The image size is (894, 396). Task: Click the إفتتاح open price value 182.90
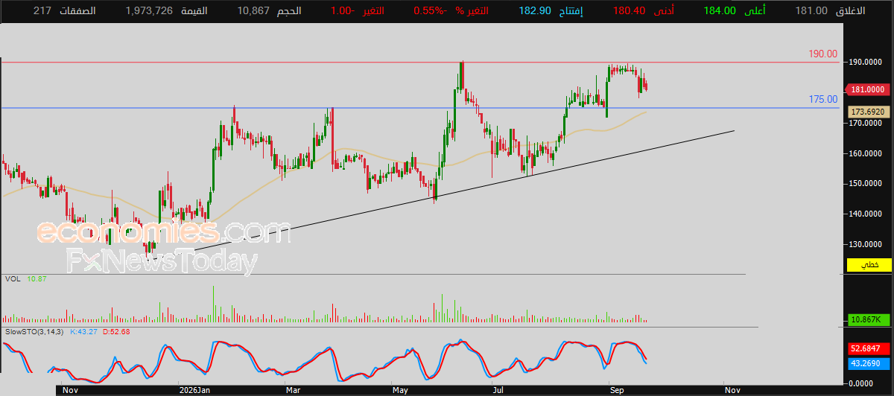coord(535,11)
